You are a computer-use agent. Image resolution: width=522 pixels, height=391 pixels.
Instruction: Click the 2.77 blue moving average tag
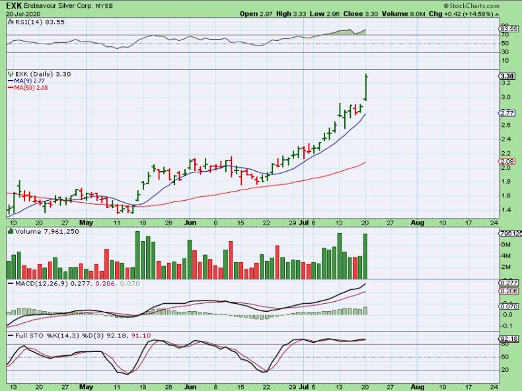[507, 113]
